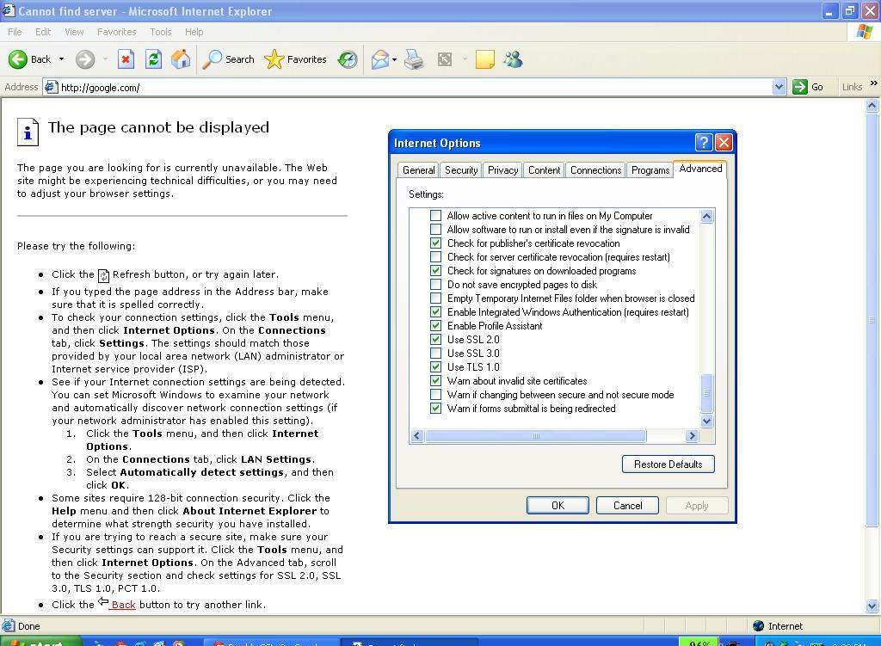Click the settings list scroll-down arrow

[x=707, y=421]
